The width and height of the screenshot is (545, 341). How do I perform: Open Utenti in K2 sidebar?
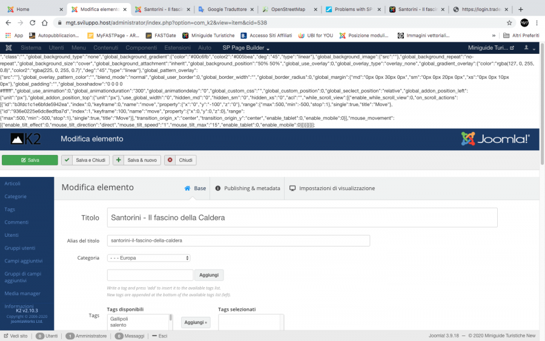point(12,235)
